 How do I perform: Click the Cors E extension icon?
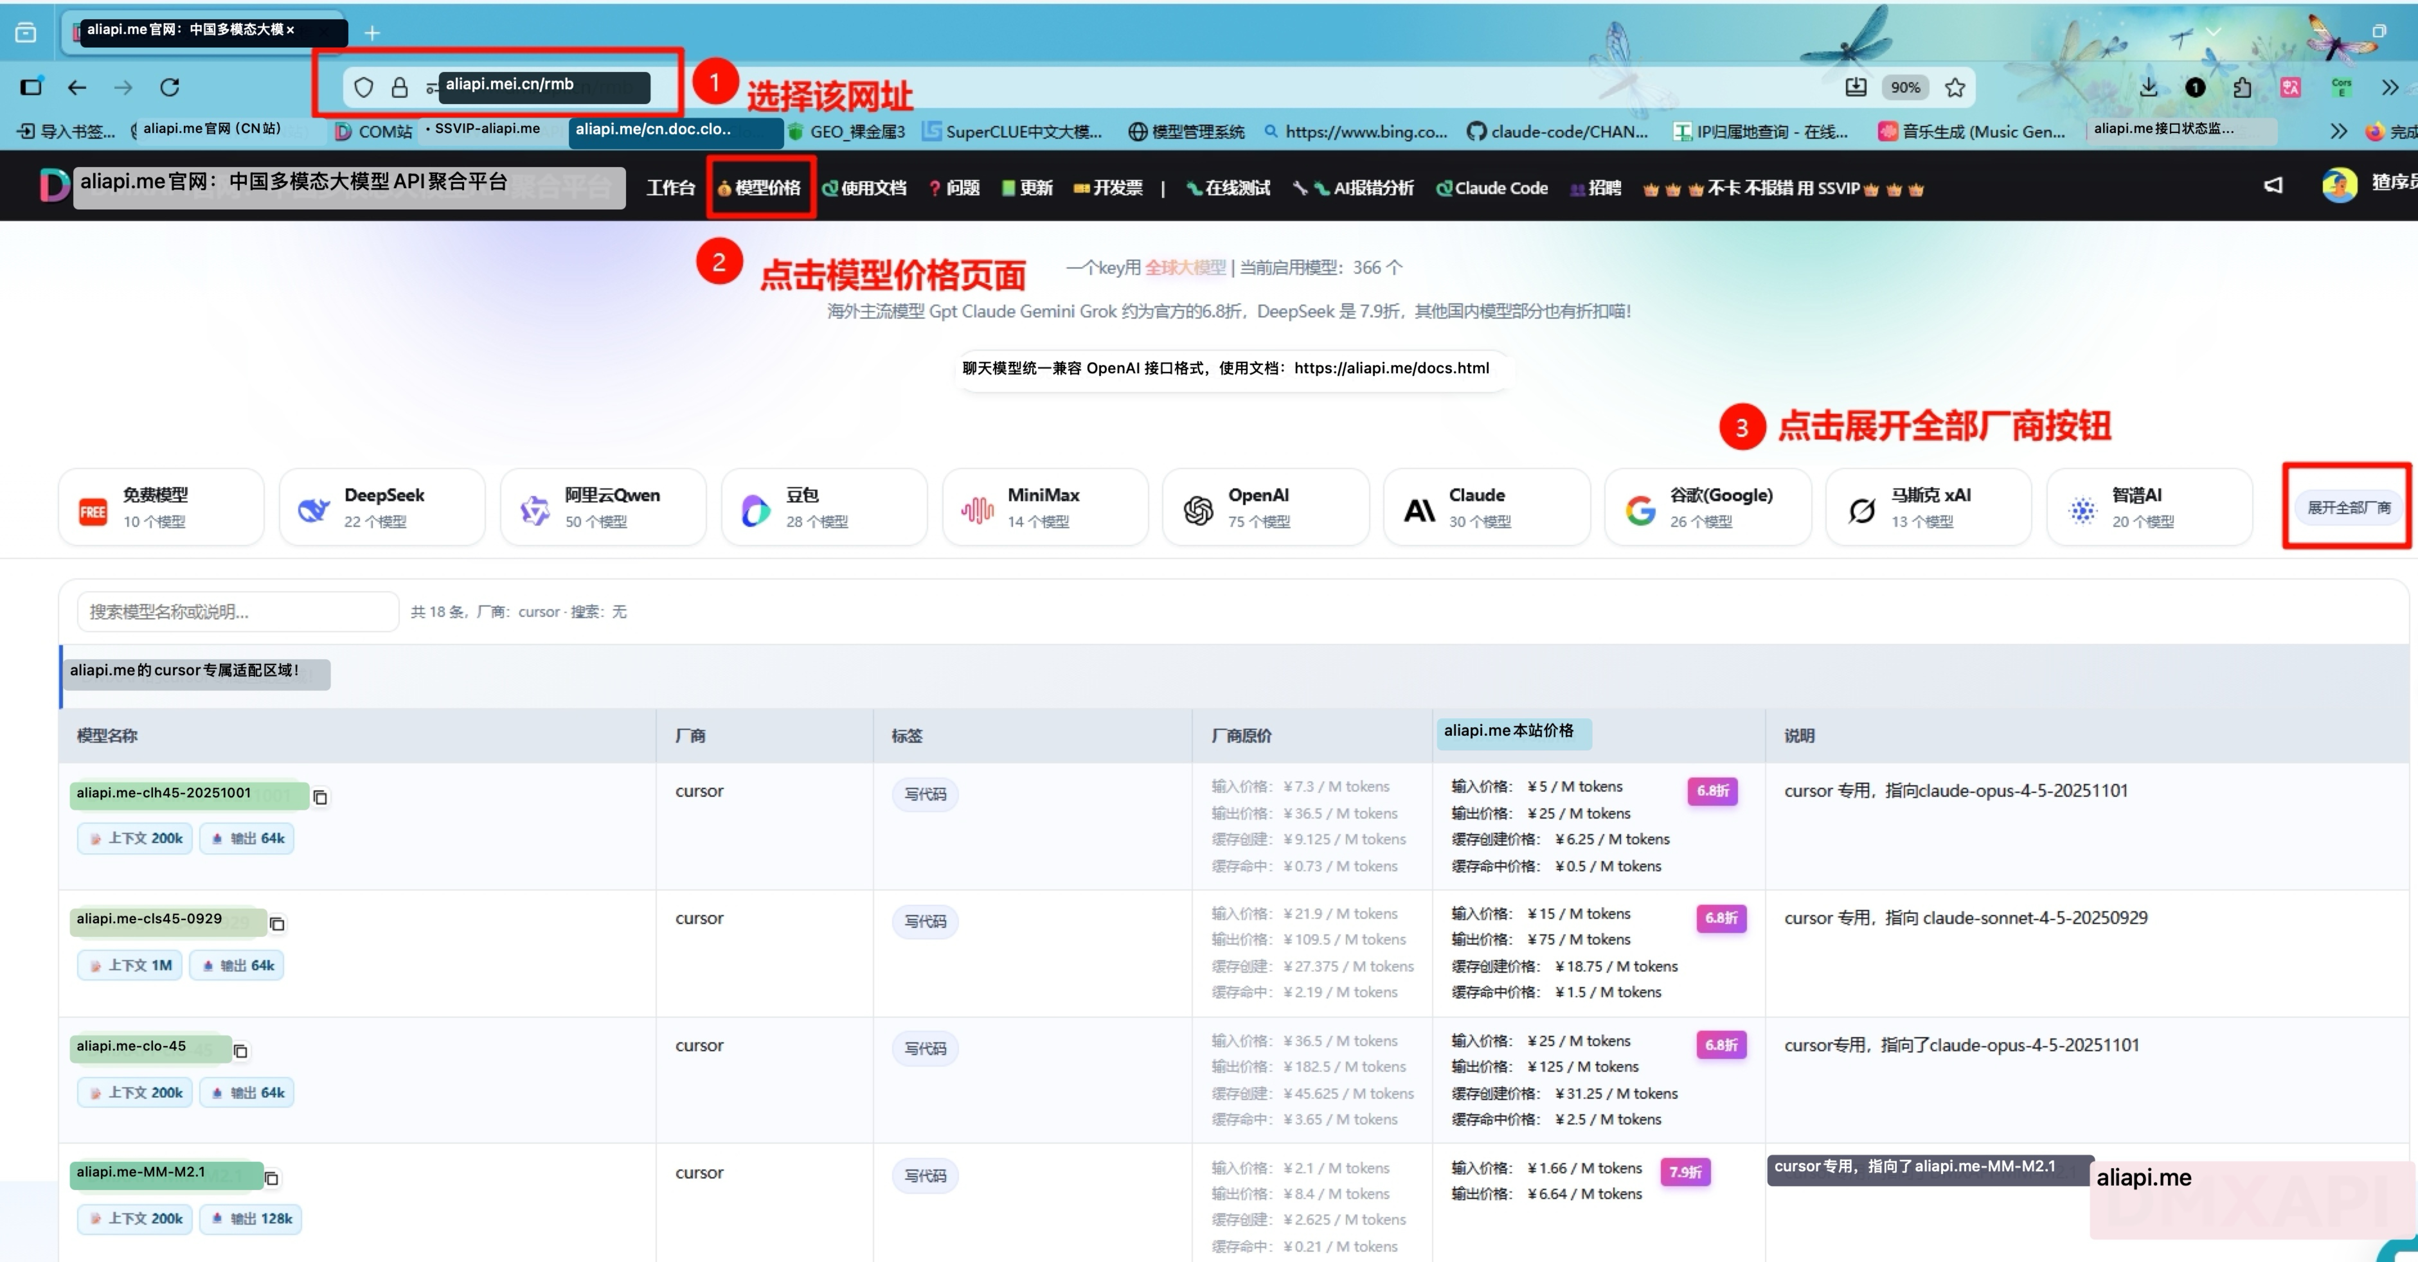(2342, 87)
